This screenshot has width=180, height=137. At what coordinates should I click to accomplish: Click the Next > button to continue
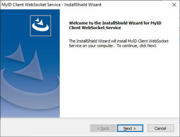[x=130, y=128]
